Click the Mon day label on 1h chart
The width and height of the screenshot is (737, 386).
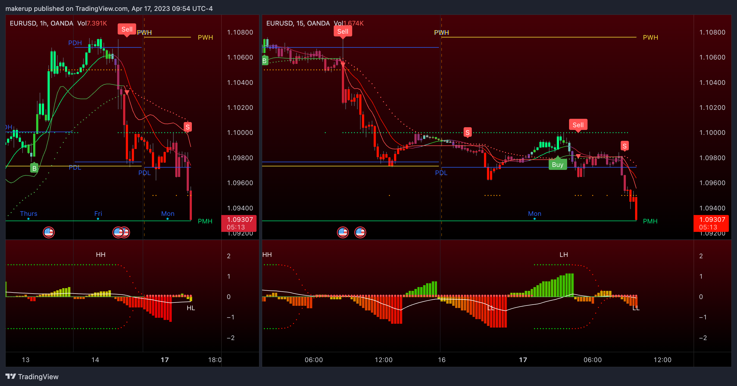[x=168, y=214]
